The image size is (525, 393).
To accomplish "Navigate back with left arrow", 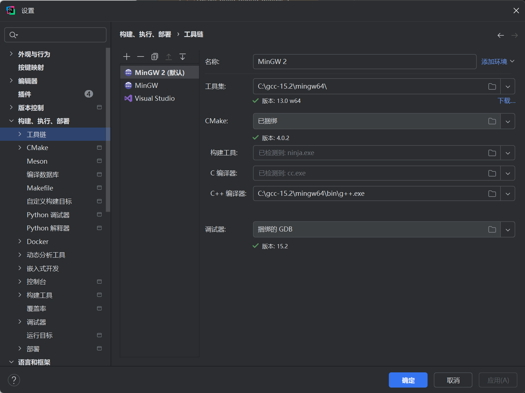I will point(501,35).
